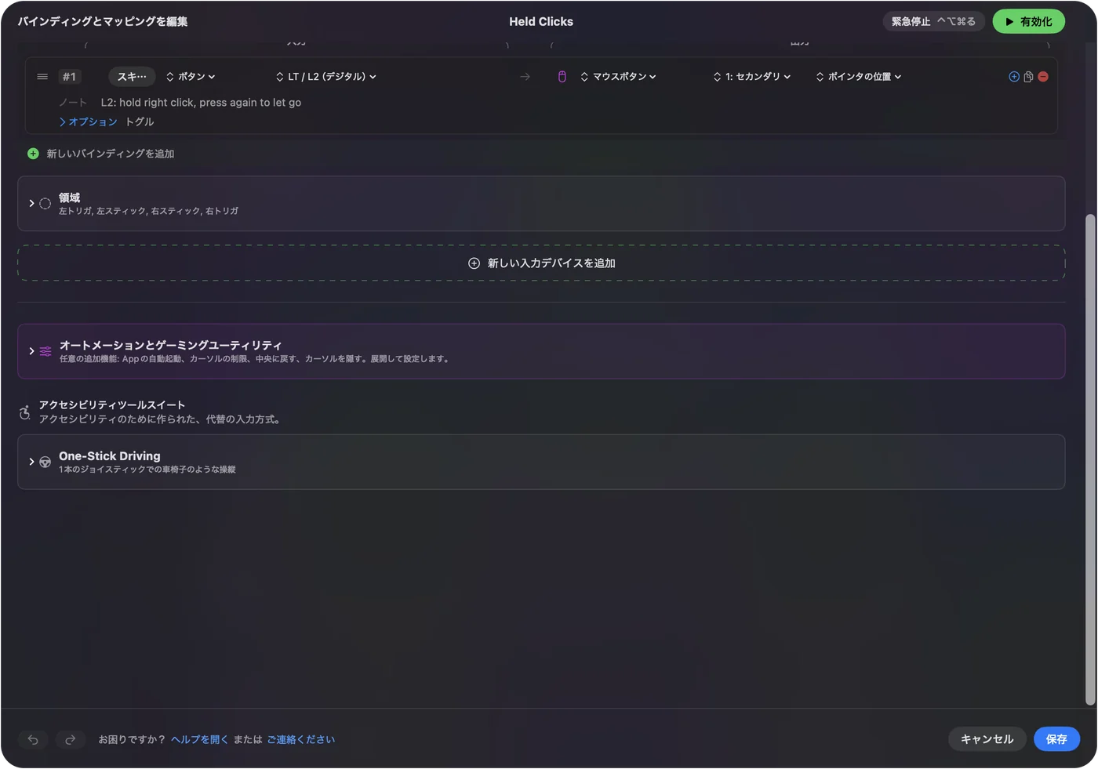This screenshot has width=1098, height=769.
Task: Click the dashed circle icon beside 領域
Action: pos(45,204)
